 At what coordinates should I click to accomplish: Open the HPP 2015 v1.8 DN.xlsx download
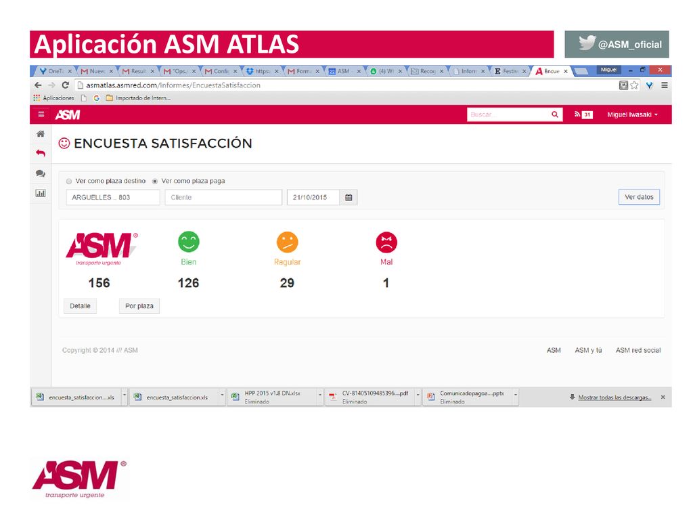272,397
